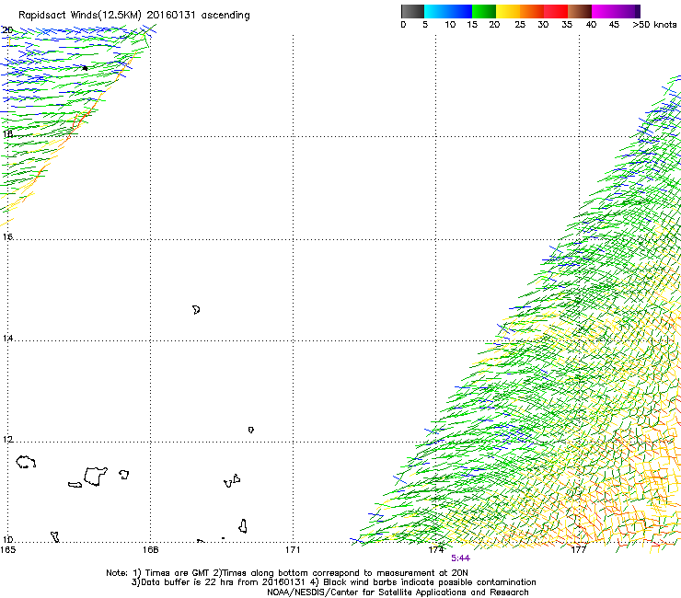Click the black marker inside the top-left wind swath

pyautogui.click(x=85, y=68)
